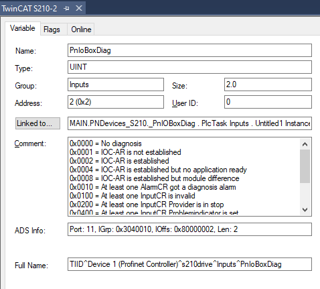Select the Address field 2 (0x2)
The height and width of the screenshot is (289, 320).
[116, 102]
